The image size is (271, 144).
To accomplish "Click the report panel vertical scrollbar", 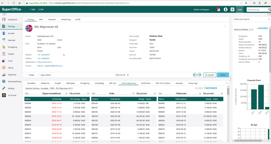I will [228, 91].
